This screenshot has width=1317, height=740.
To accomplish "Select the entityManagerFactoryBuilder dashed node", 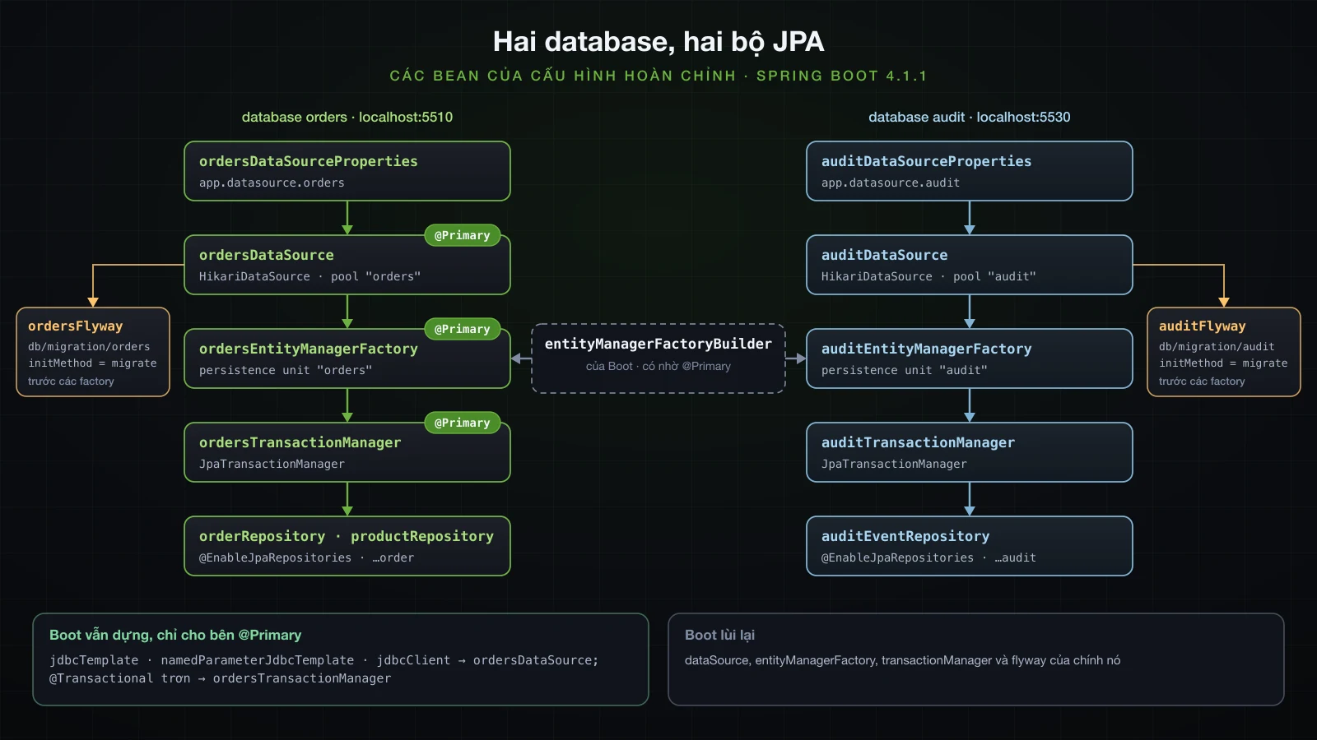I will (658, 358).
